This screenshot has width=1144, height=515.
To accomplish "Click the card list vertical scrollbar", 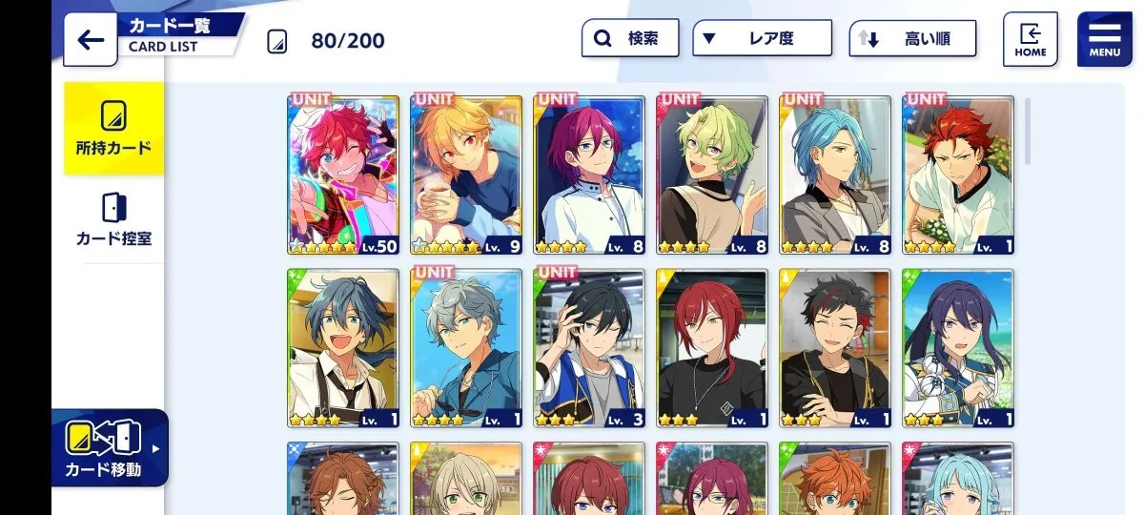I will click(x=1027, y=130).
